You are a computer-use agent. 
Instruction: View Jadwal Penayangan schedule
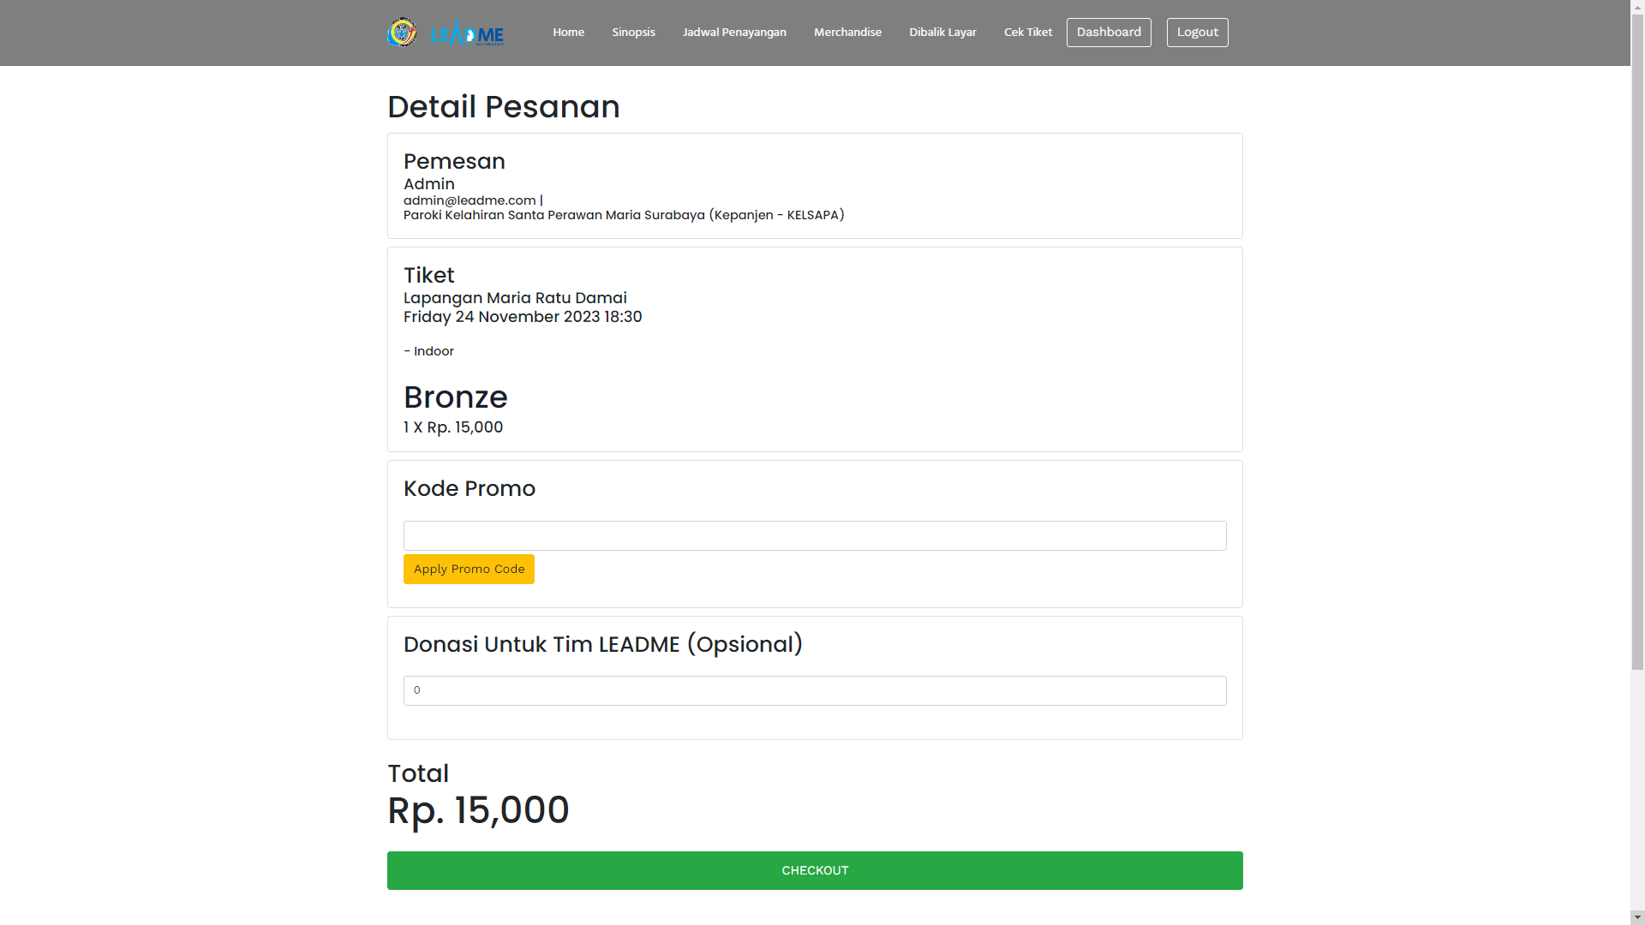(x=734, y=33)
